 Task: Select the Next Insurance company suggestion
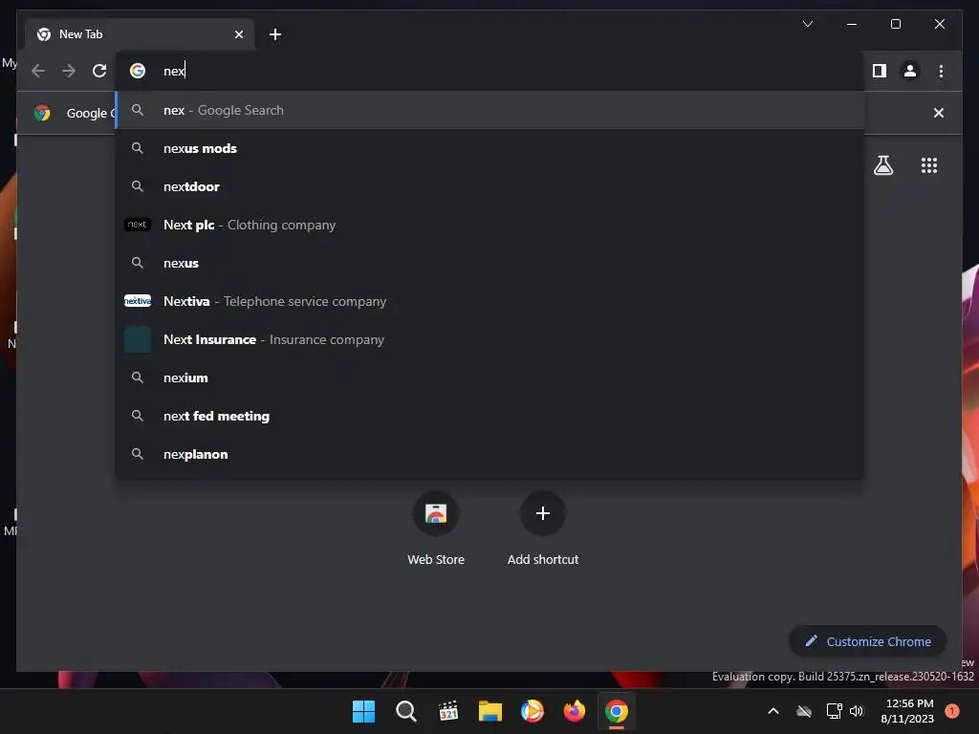pos(489,339)
